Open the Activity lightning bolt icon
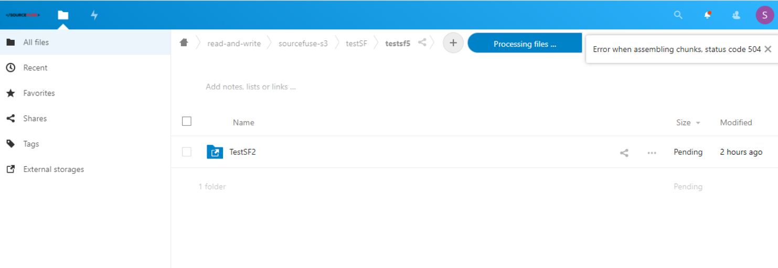The image size is (778, 268). pos(94,15)
